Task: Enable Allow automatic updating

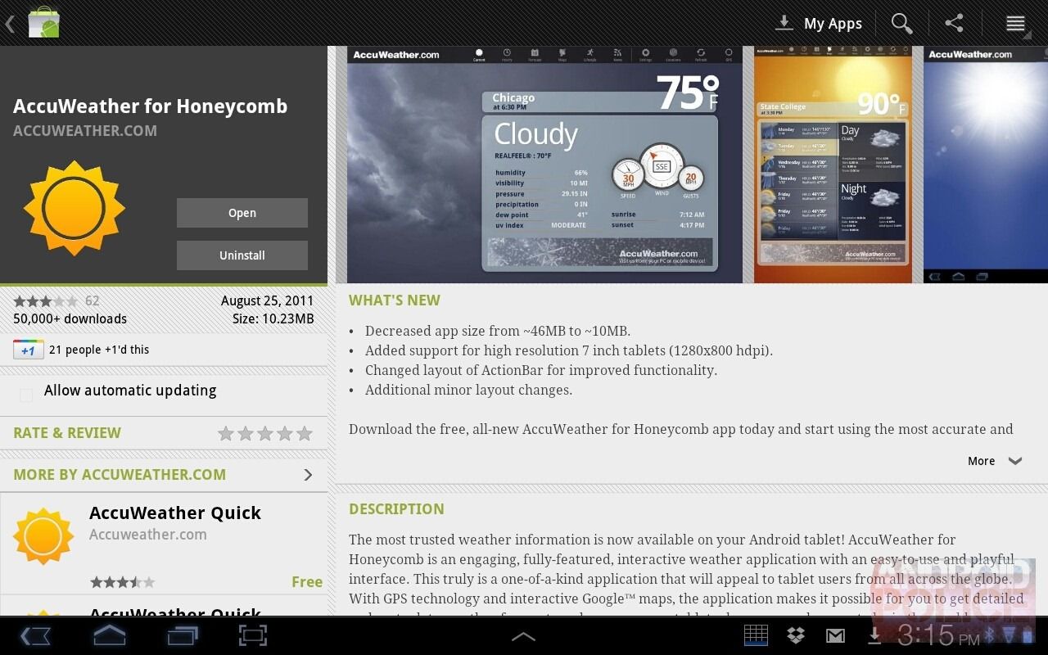Action: 25,395
